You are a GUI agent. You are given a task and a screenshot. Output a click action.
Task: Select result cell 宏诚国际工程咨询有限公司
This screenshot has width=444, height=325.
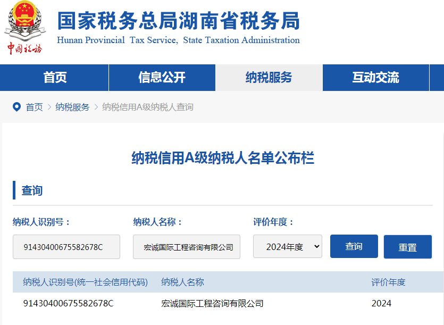pos(212,304)
